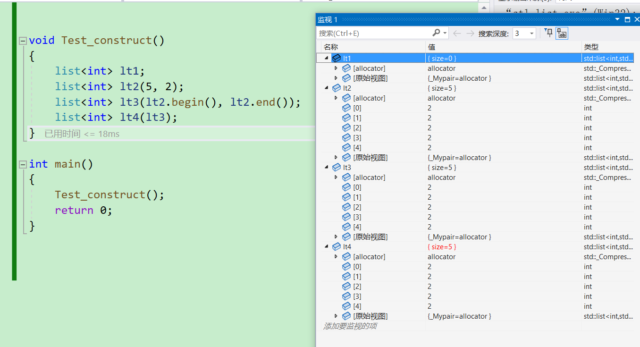Image resolution: width=640 pixels, height=347 pixels.
Task: Collapse the lt1 tree node
Action: pos(326,59)
